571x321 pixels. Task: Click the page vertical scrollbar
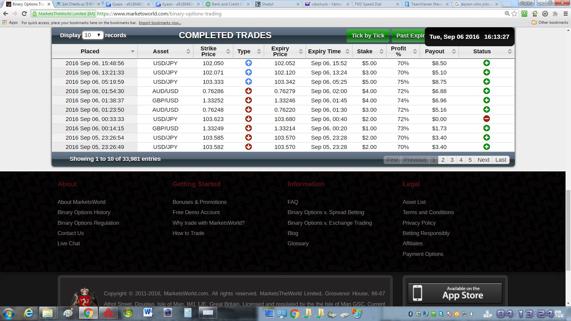(568, 230)
